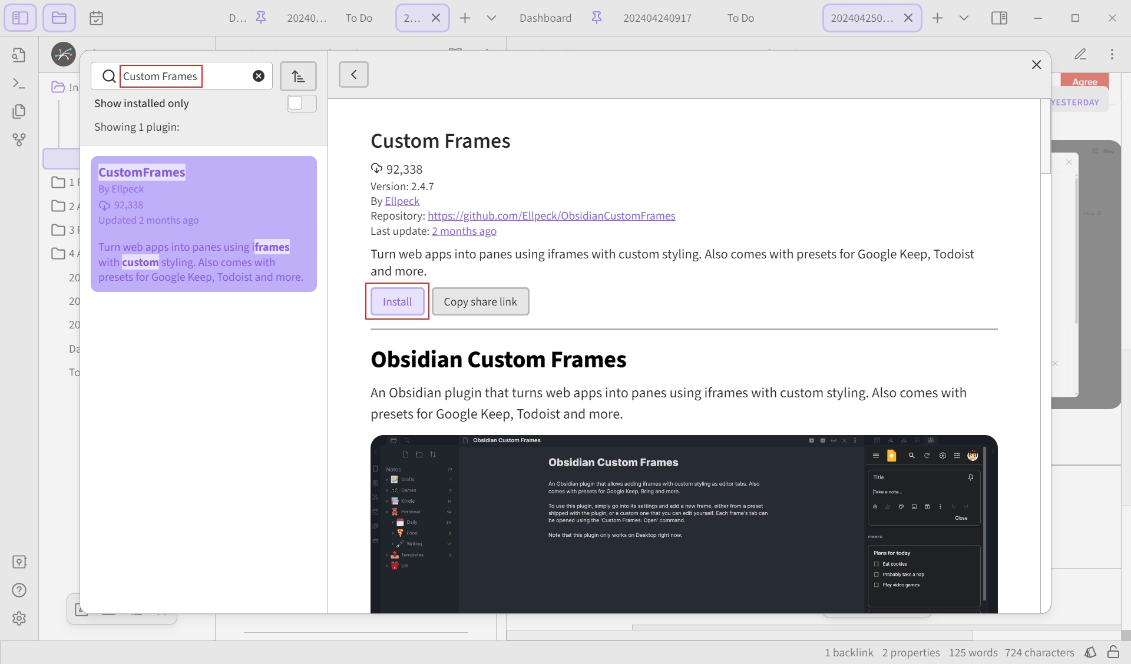Install the Custom Frames plugin
Image resolution: width=1131 pixels, height=664 pixels.
point(397,301)
